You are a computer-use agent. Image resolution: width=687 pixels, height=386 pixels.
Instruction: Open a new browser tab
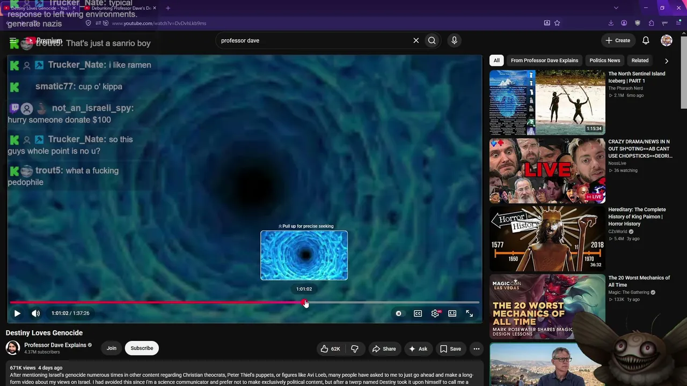168,8
